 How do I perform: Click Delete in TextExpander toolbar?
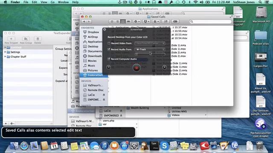(38, 40)
